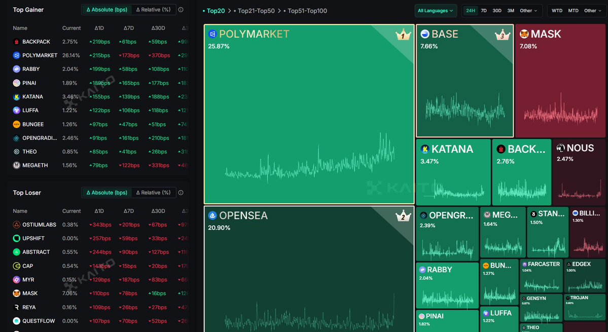Click the OSTIUMLABS icon in Top Loser list
The height and width of the screenshot is (332, 608).
[16, 225]
